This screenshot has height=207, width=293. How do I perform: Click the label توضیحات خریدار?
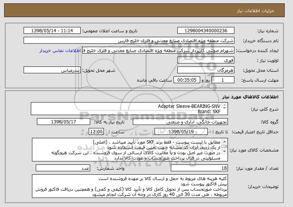263,186
